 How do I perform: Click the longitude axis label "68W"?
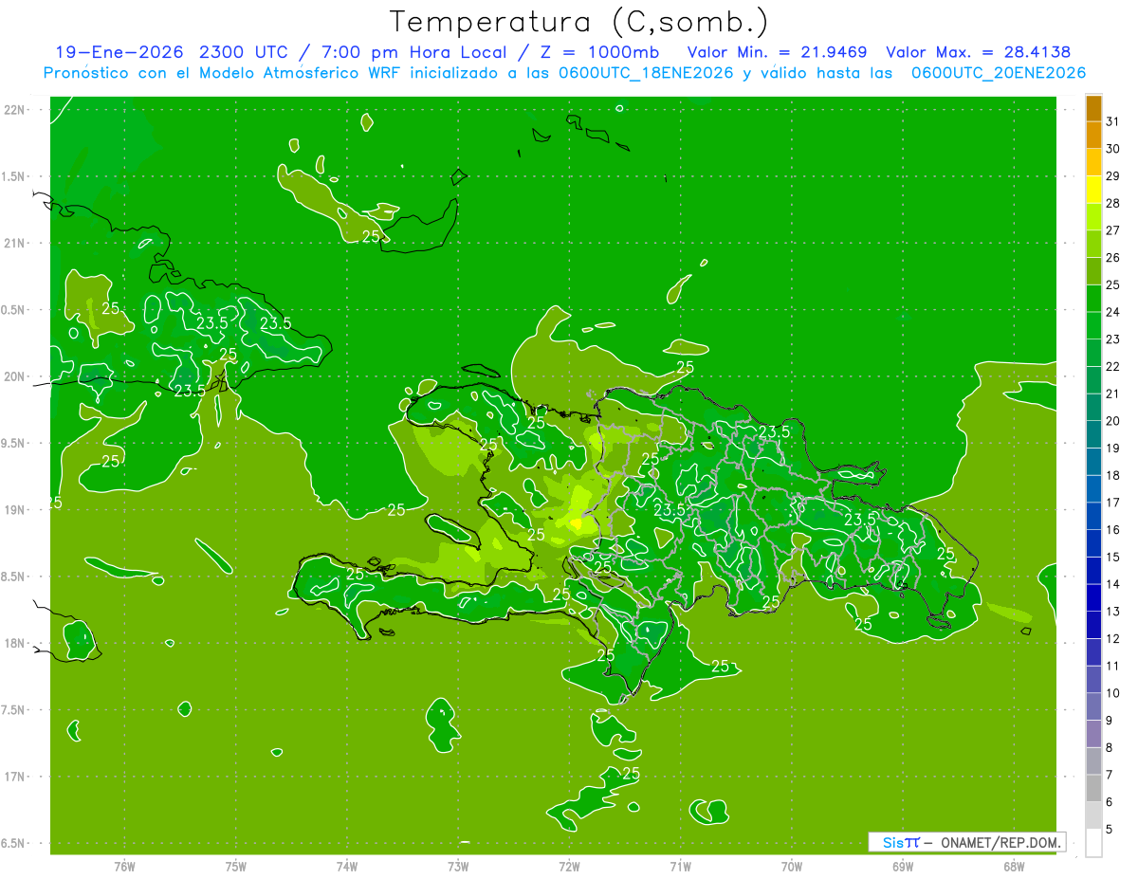pyautogui.click(x=1013, y=866)
